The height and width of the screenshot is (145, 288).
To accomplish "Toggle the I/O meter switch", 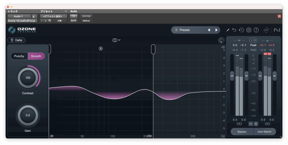I will click(x=253, y=40).
